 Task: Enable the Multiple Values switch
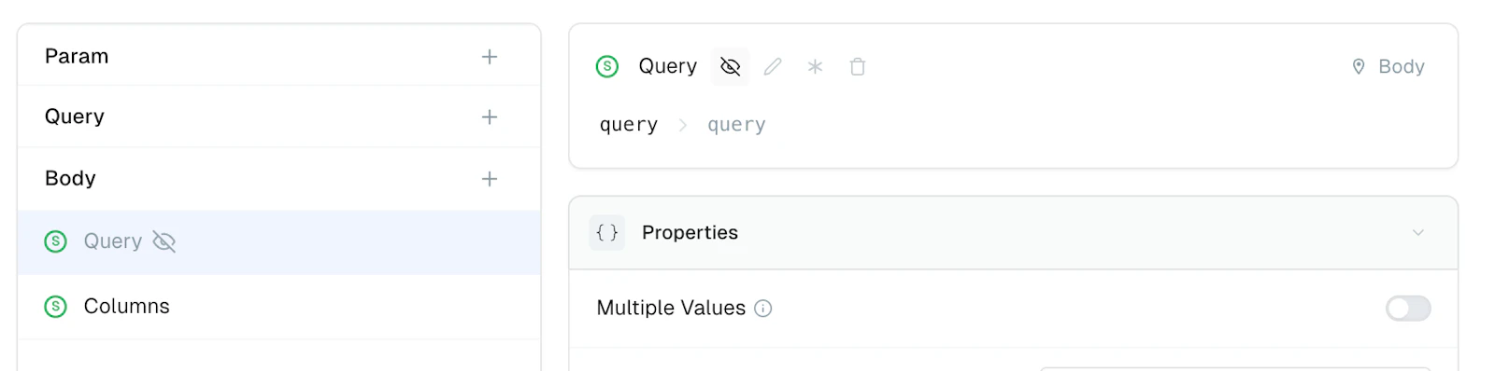[x=1408, y=309]
